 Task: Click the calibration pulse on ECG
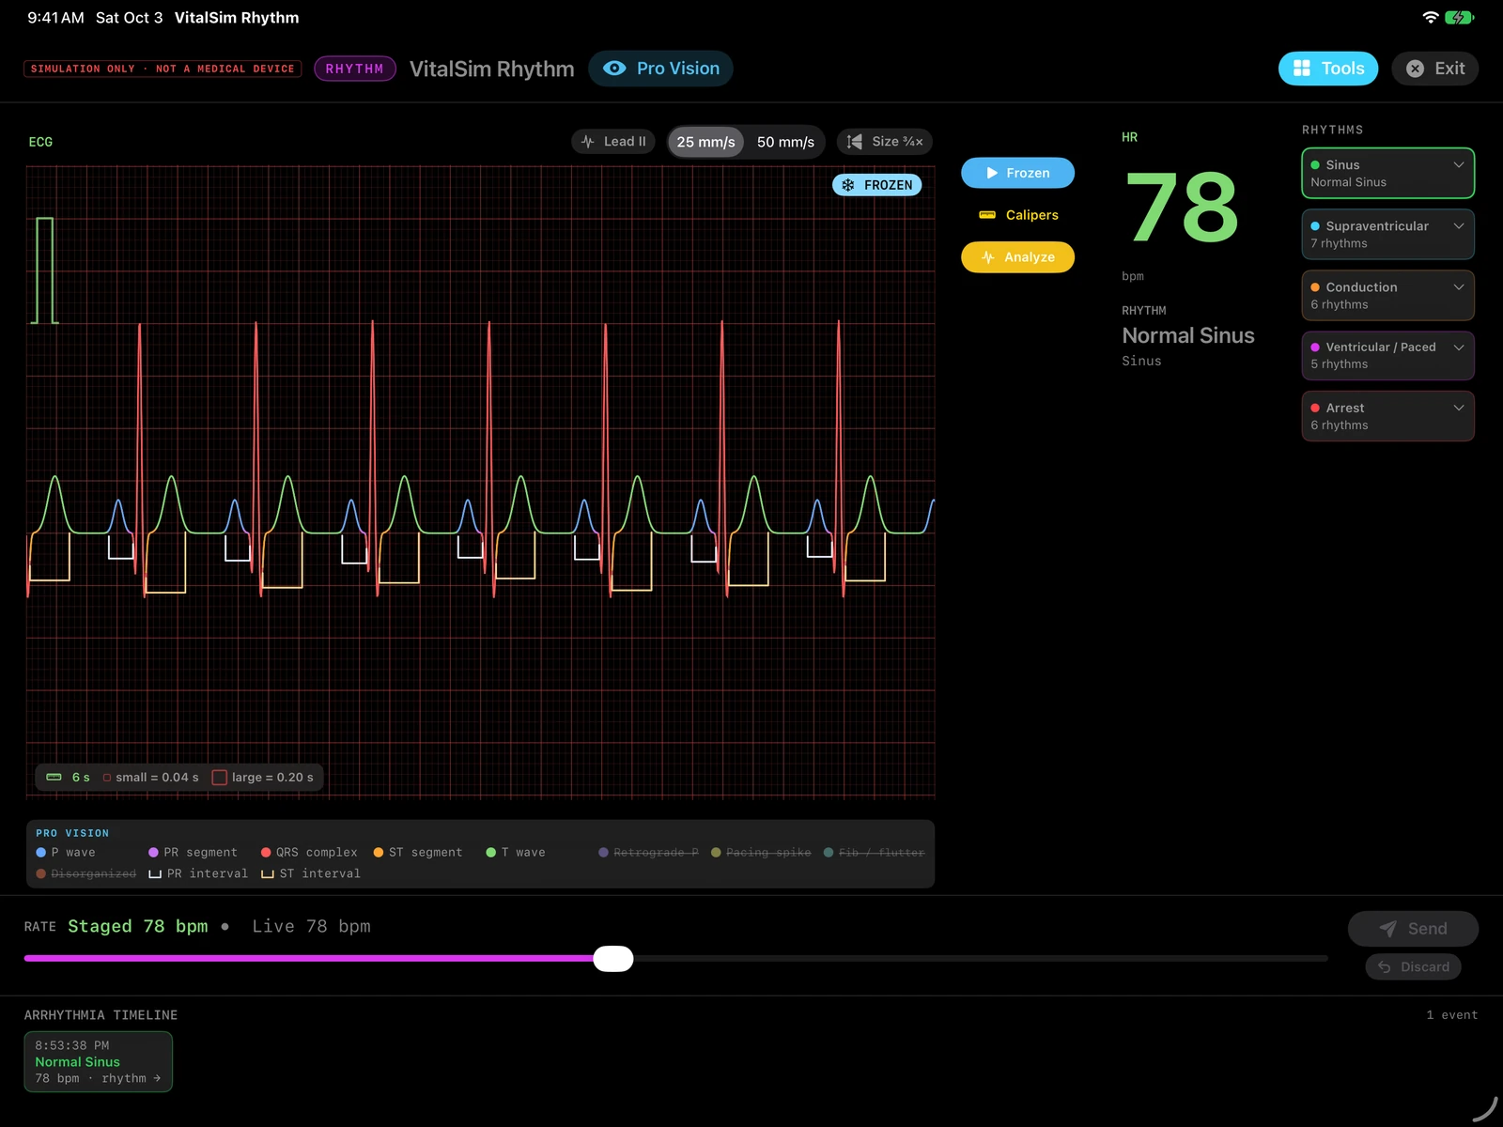tap(44, 270)
